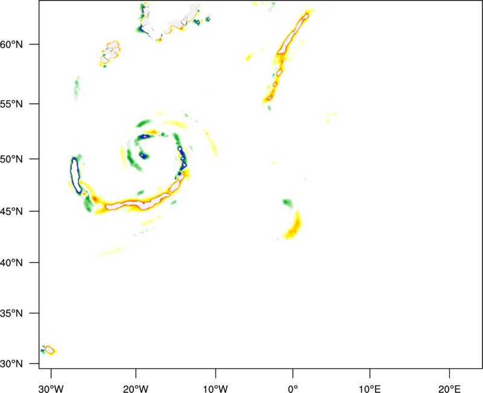
Task: Click the 10°E longitude label
Action: (369, 389)
